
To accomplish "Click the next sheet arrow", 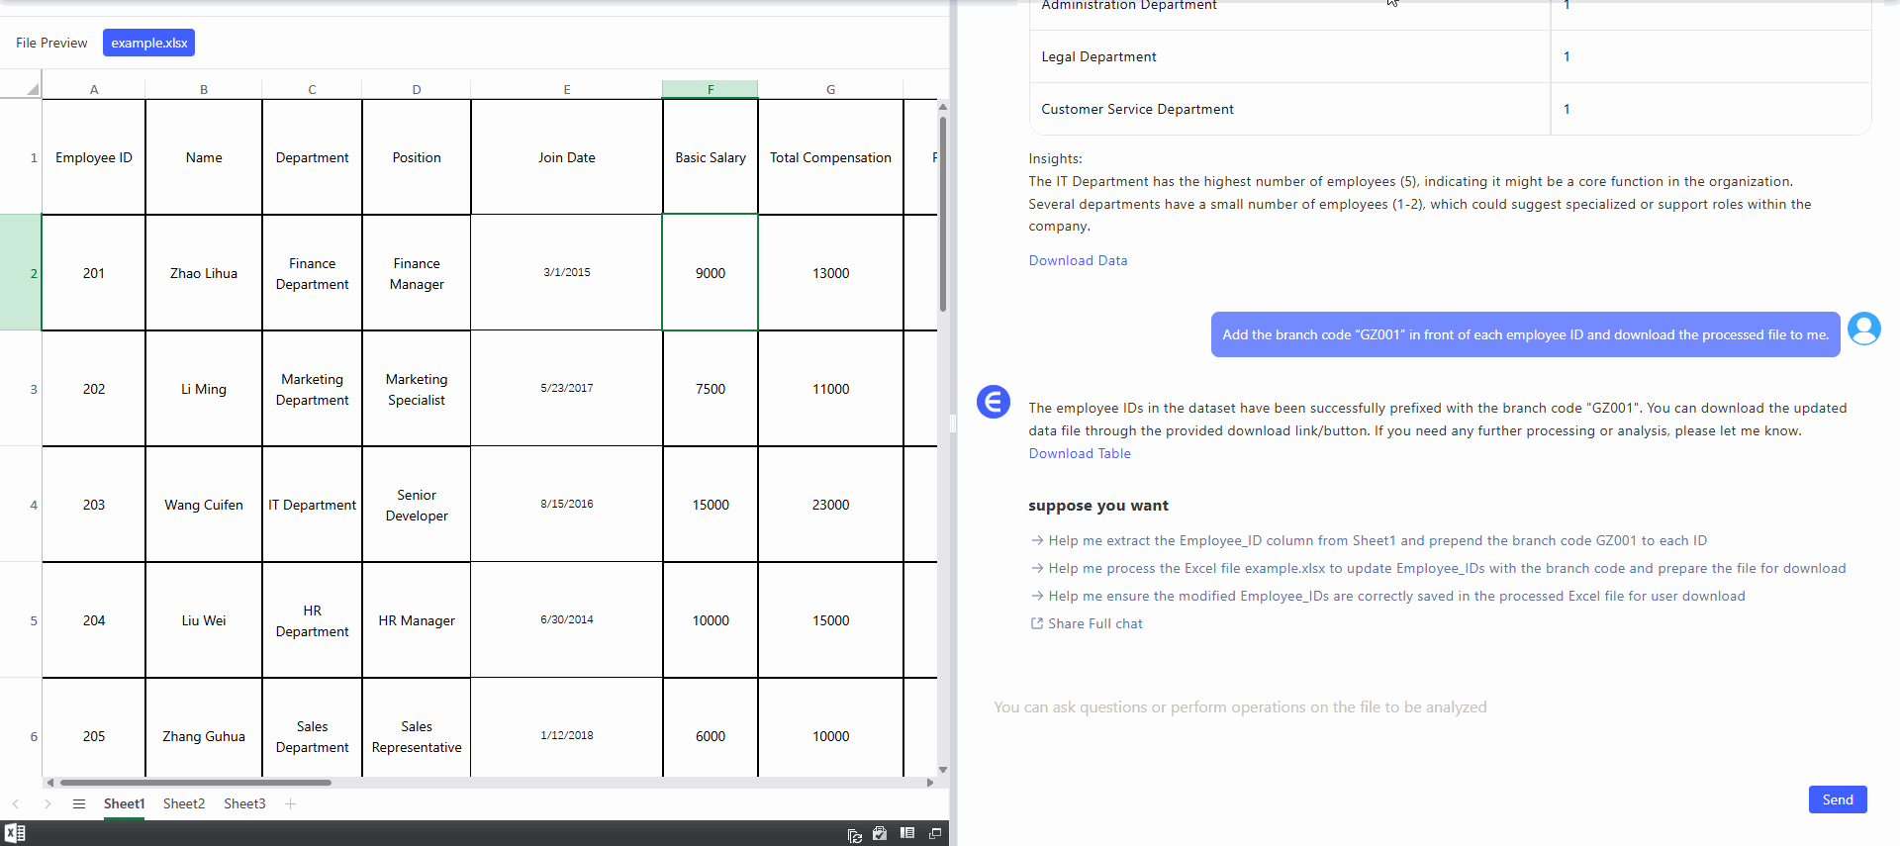I will pyautogui.click(x=47, y=803).
